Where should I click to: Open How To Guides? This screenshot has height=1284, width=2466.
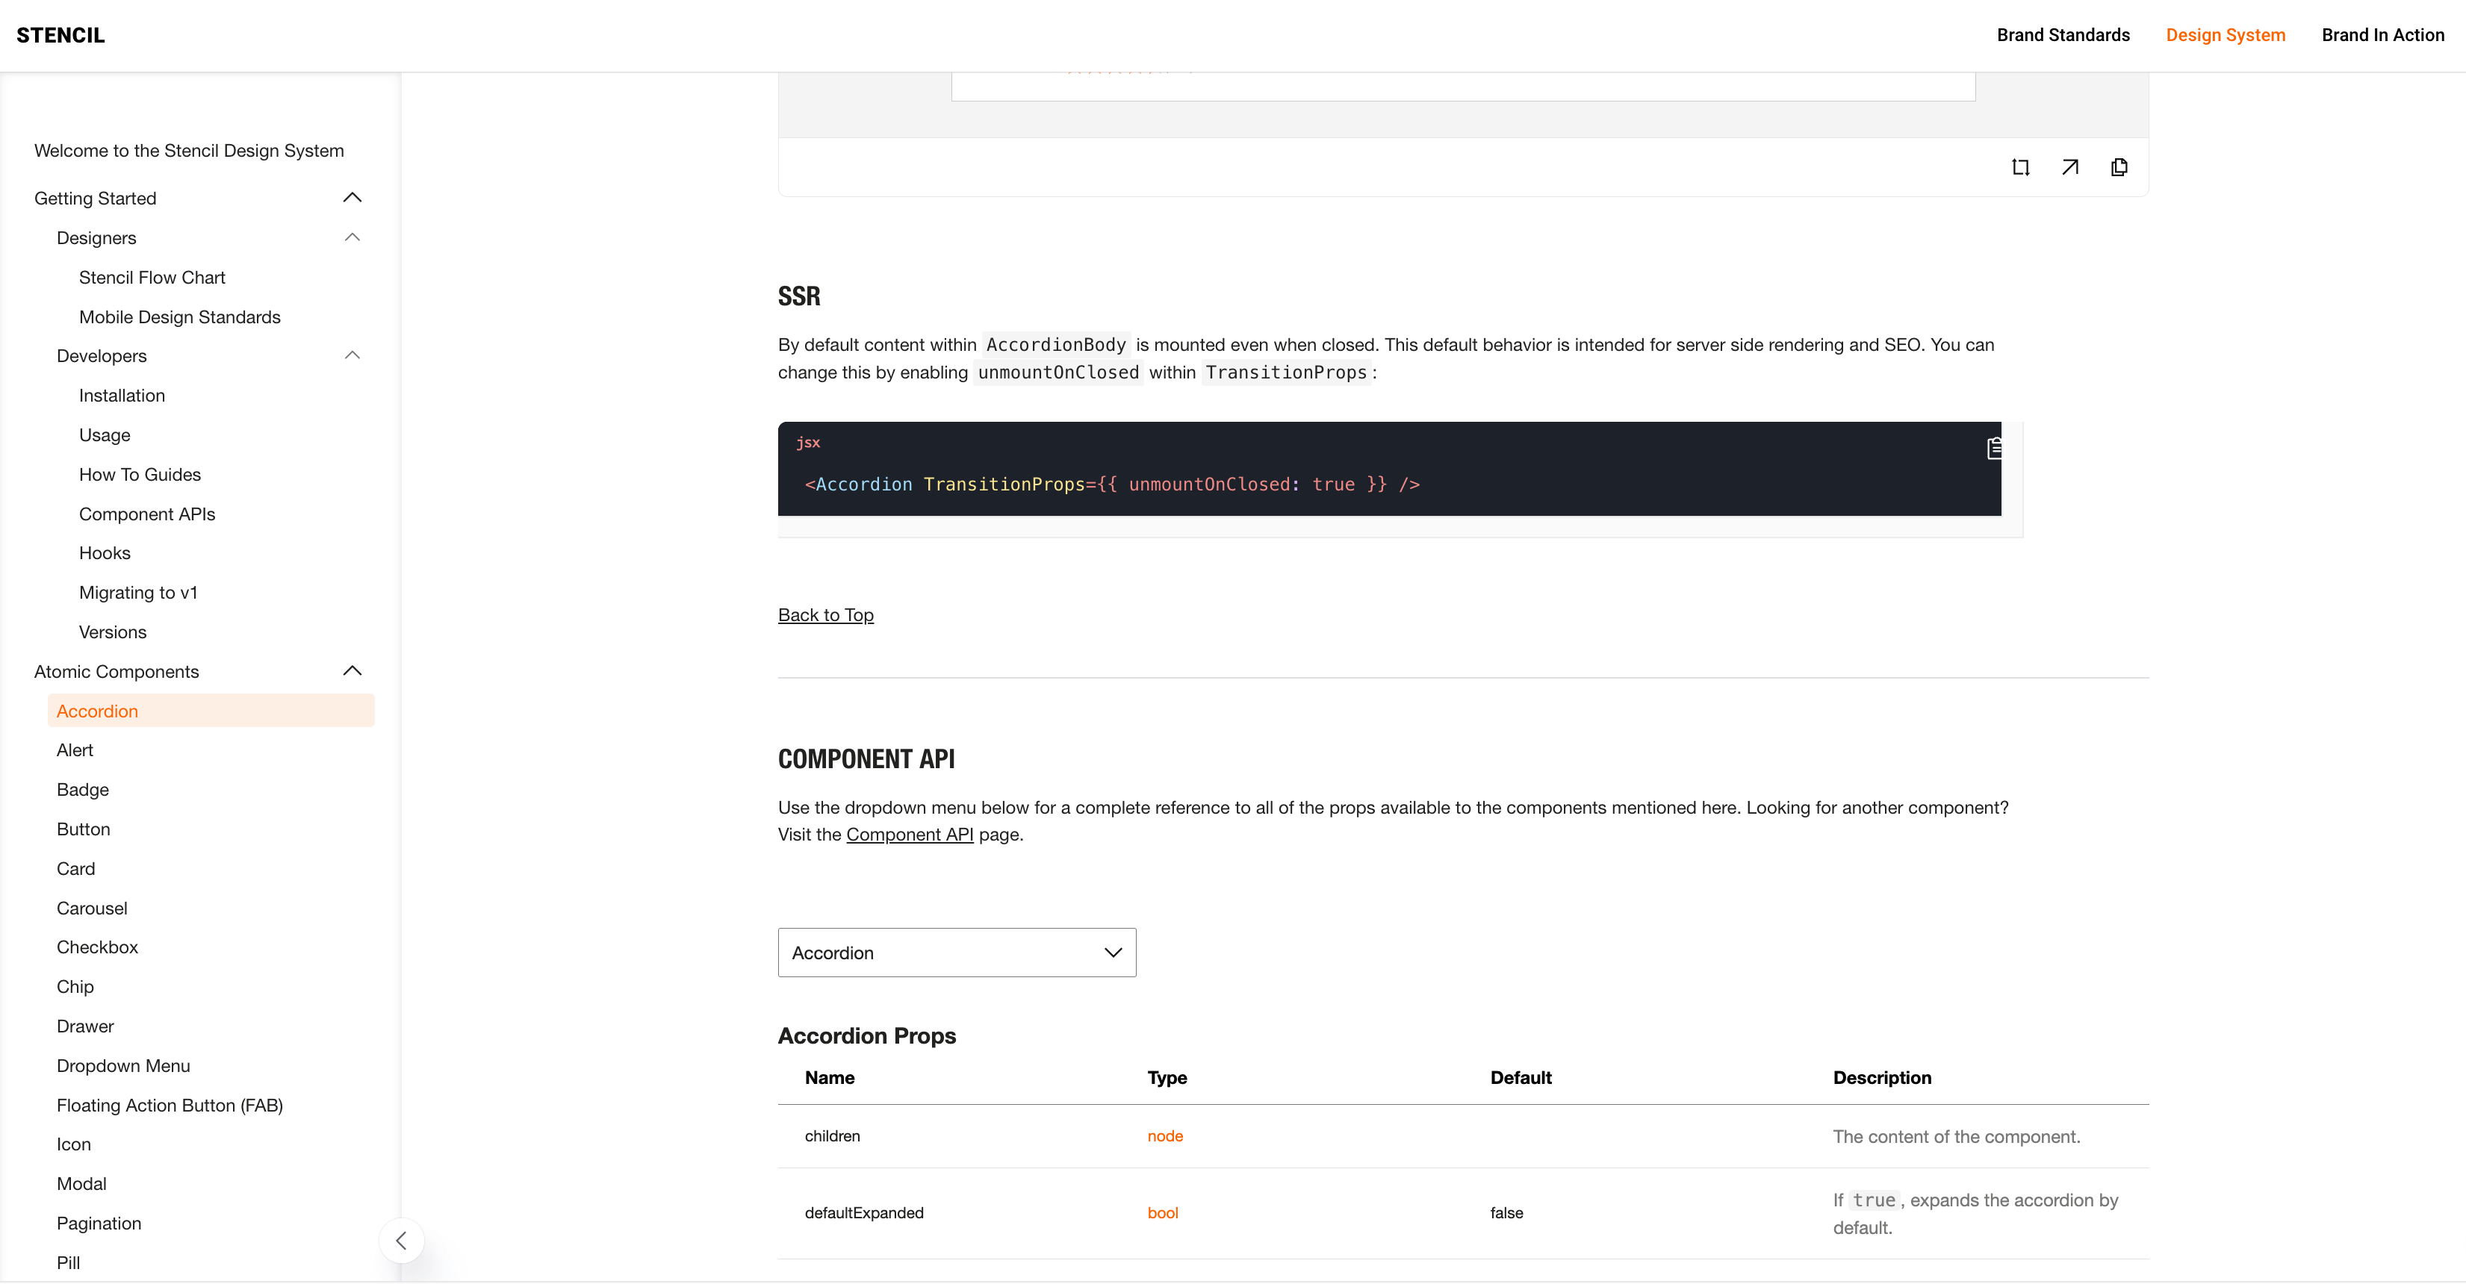[x=140, y=475]
